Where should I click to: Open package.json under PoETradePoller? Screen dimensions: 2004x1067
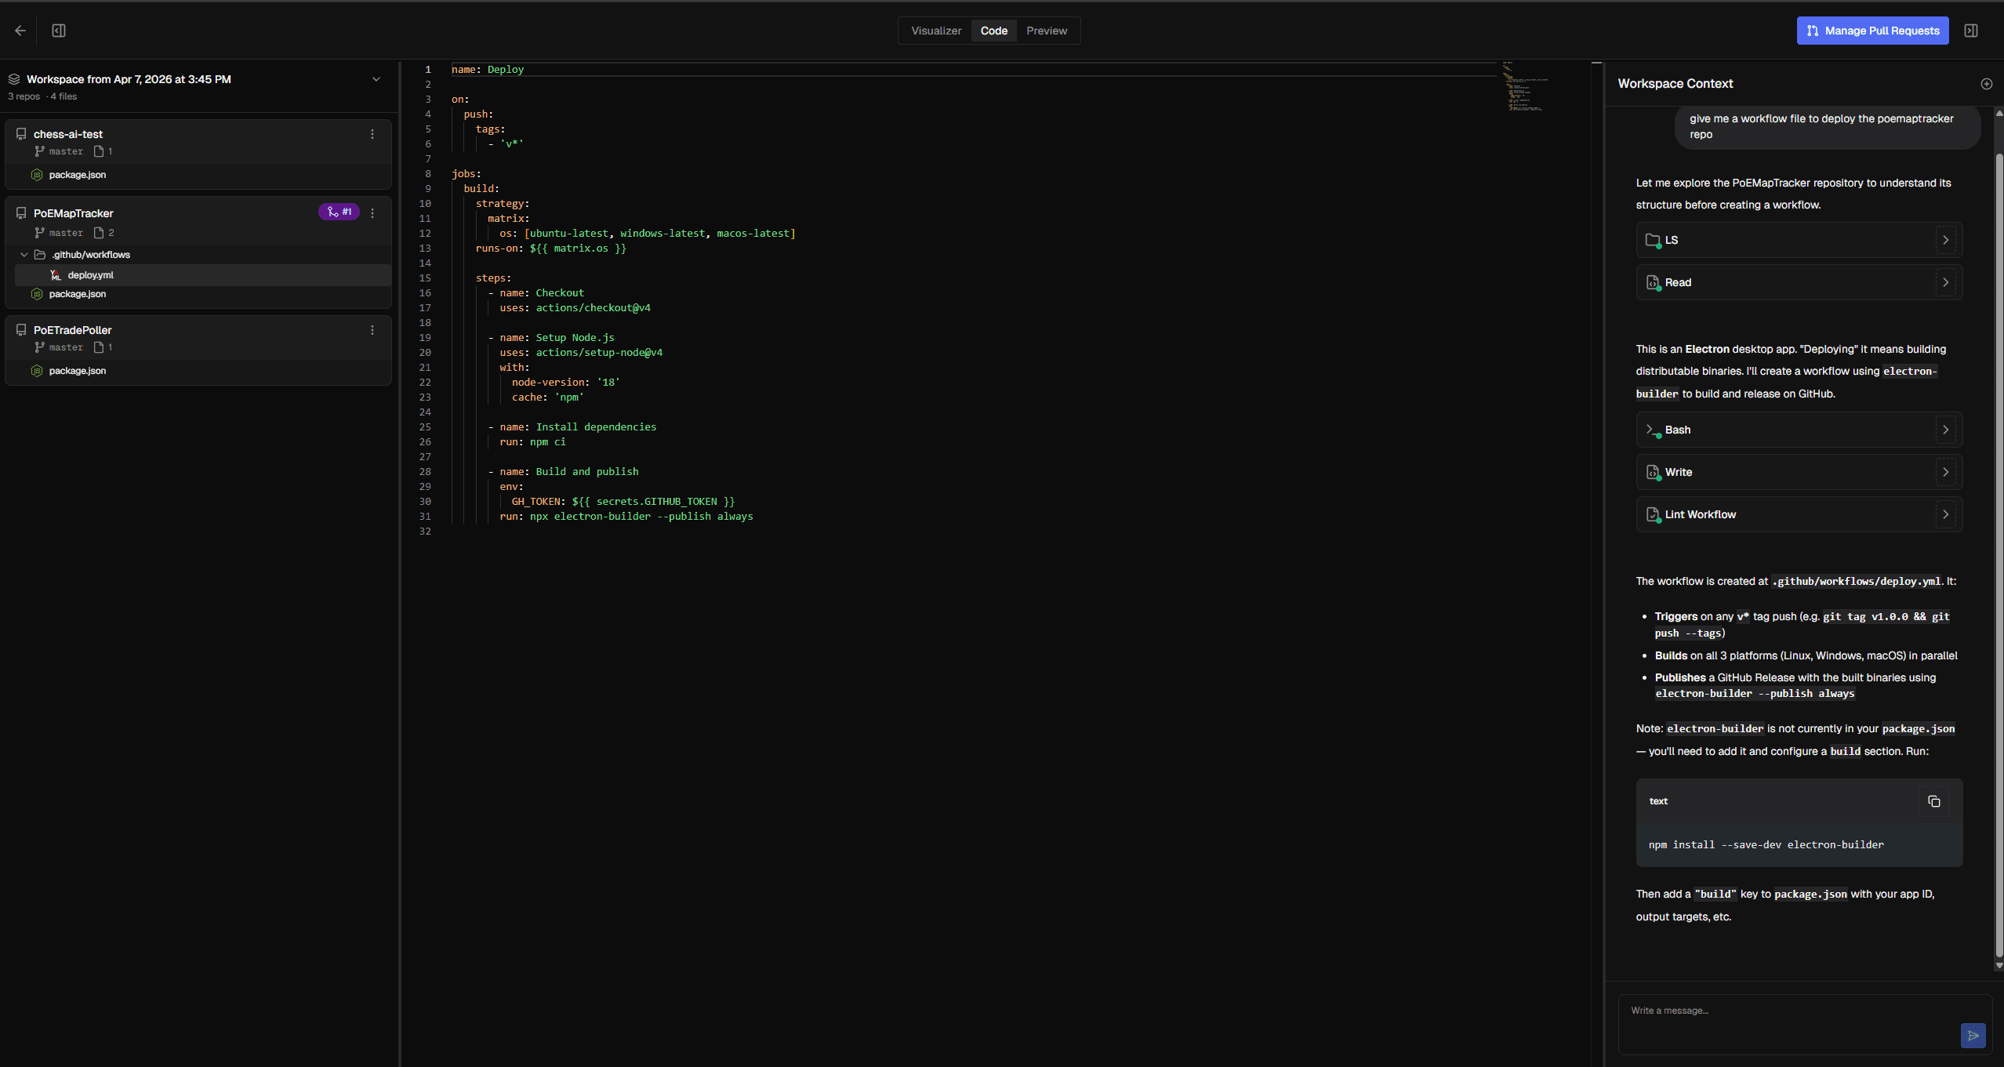(x=77, y=371)
